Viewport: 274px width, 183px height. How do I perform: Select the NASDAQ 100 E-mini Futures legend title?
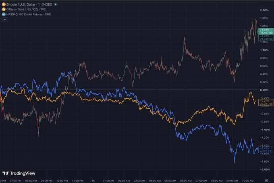(29, 14)
